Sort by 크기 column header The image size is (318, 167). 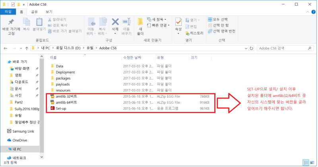point(194,57)
